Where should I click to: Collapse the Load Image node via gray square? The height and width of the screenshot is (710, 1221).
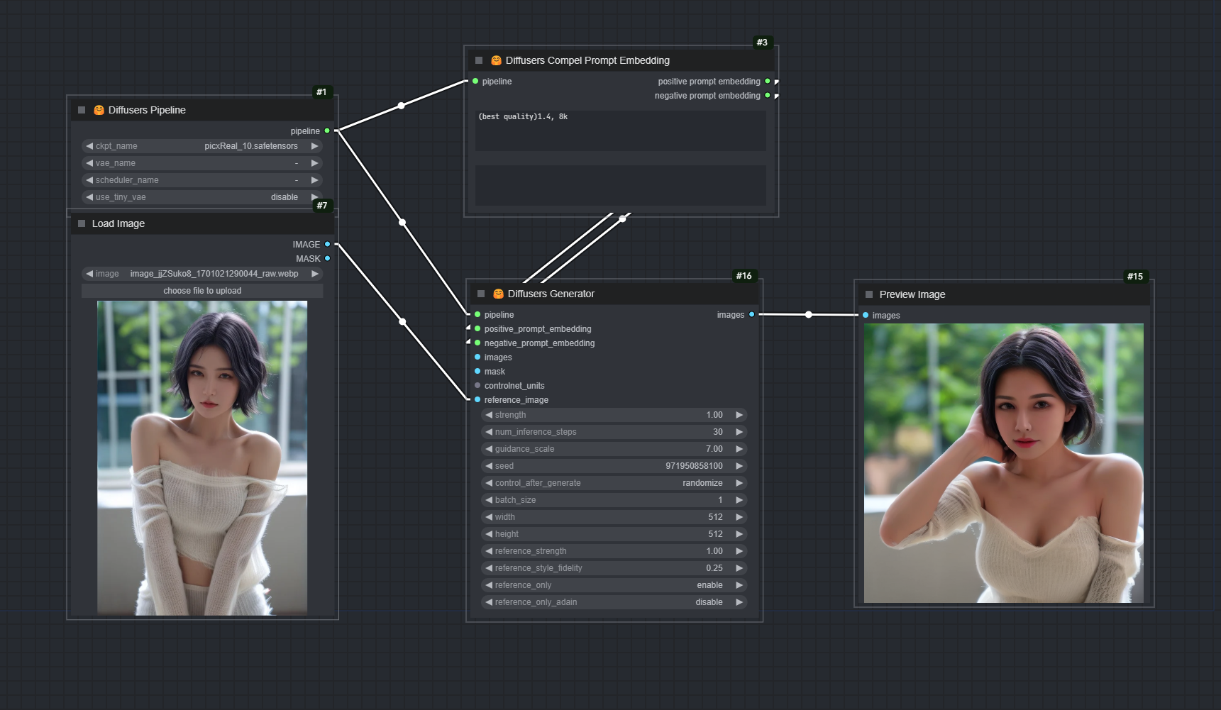[x=82, y=223]
